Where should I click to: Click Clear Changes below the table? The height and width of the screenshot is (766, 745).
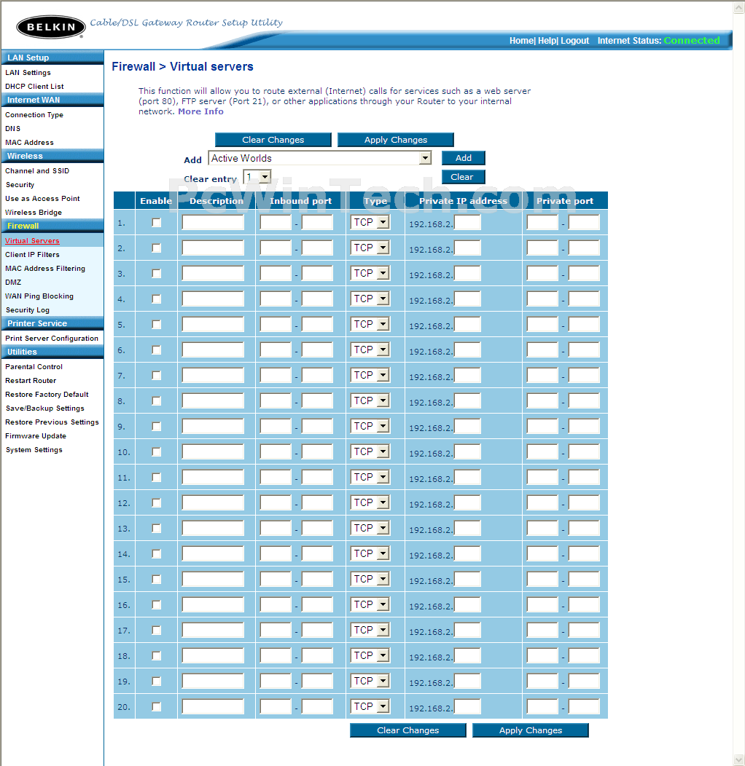click(408, 730)
